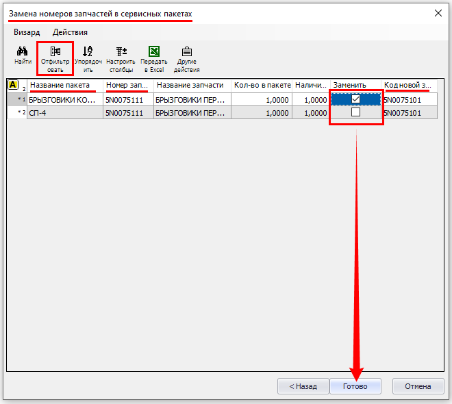
Task: Close the Замена номеров запчастей dialog
Action: tap(438, 13)
